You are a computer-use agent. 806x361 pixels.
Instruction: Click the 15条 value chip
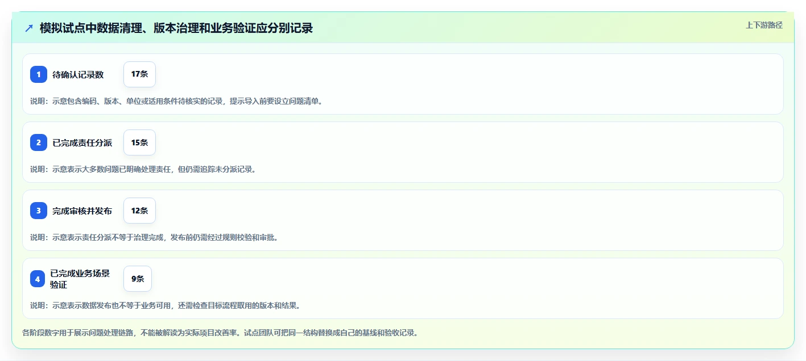point(139,142)
